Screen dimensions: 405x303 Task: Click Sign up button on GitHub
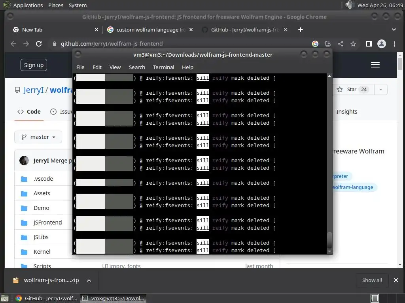(x=34, y=65)
